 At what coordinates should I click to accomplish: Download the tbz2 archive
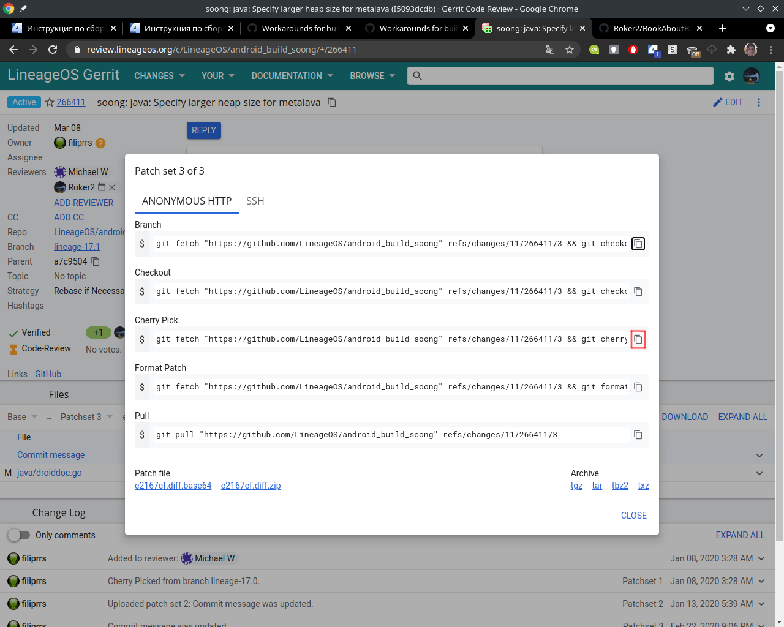(x=620, y=486)
